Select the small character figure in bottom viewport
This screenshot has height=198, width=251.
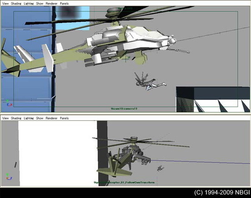tap(160, 168)
